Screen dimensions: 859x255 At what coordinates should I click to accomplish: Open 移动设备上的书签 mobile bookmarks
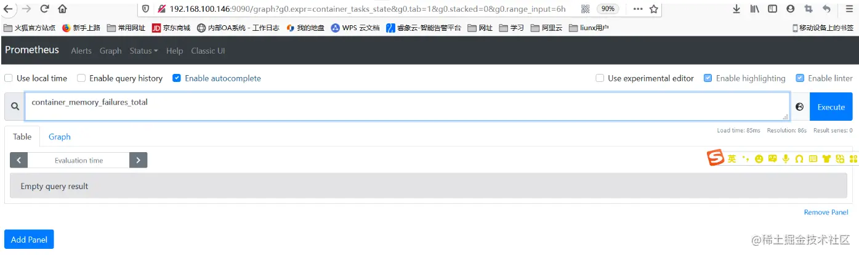pyautogui.click(x=823, y=28)
